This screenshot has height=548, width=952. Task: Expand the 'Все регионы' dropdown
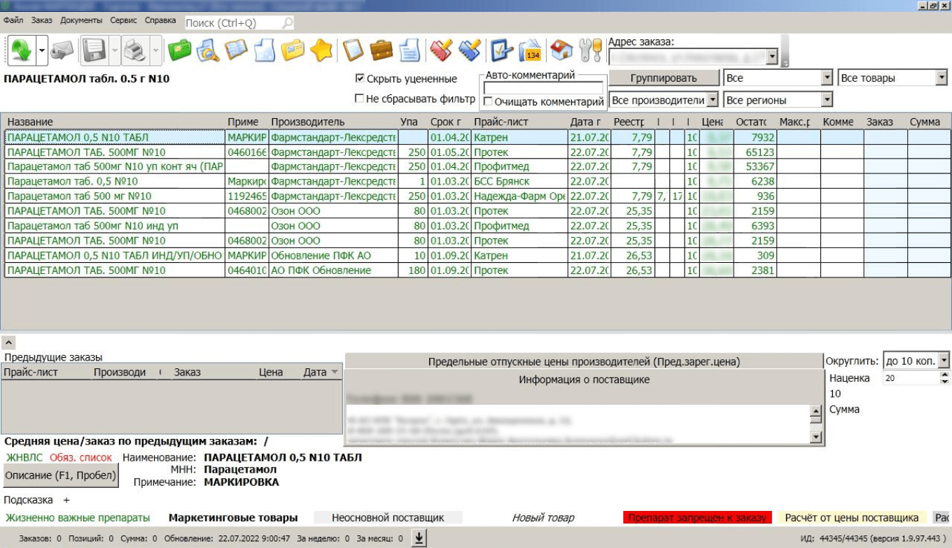(x=827, y=100)
